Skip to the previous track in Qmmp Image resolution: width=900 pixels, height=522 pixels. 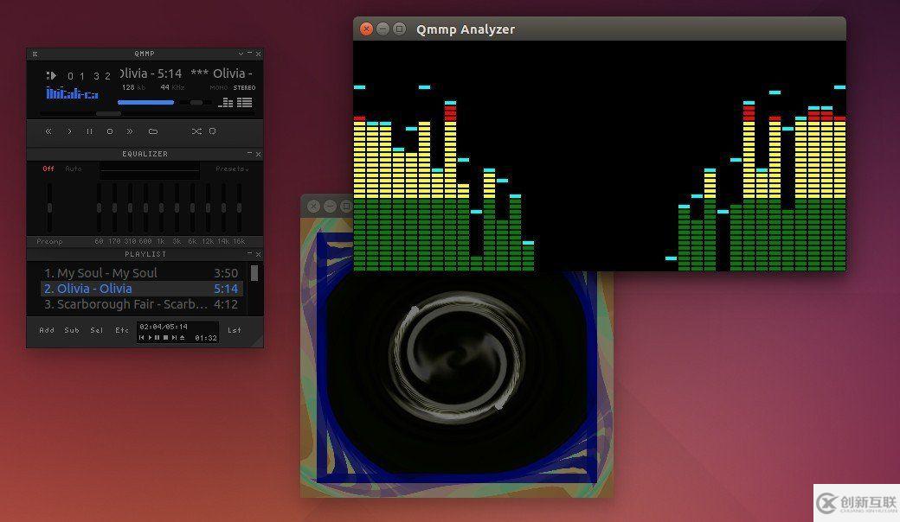pyautogui.click(x=48, y=131)
